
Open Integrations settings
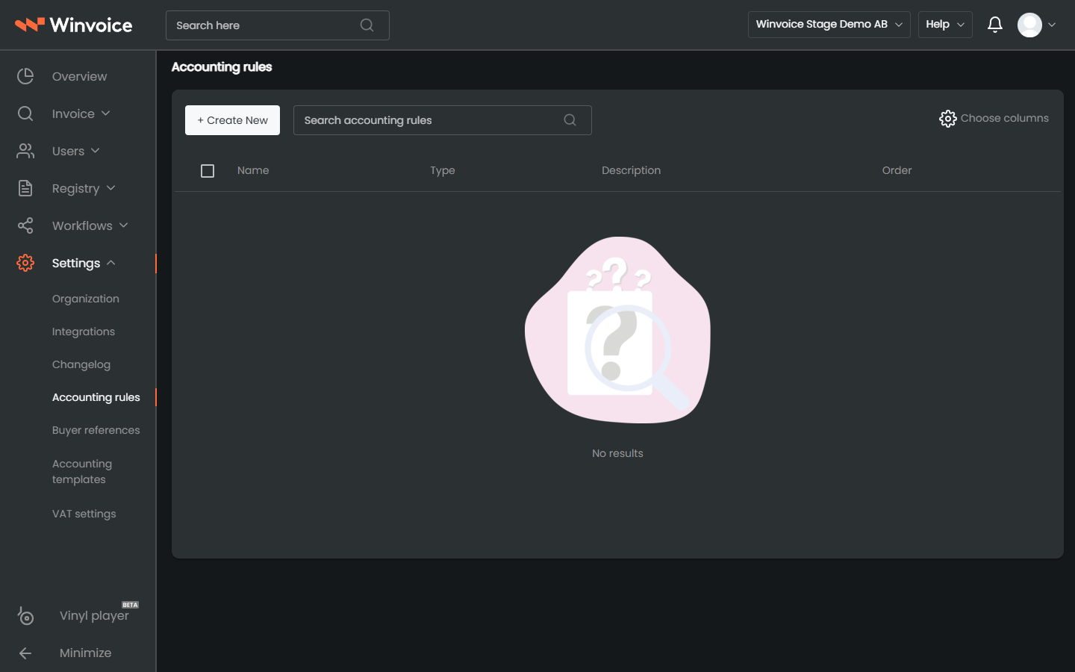(x=84, y=332)
